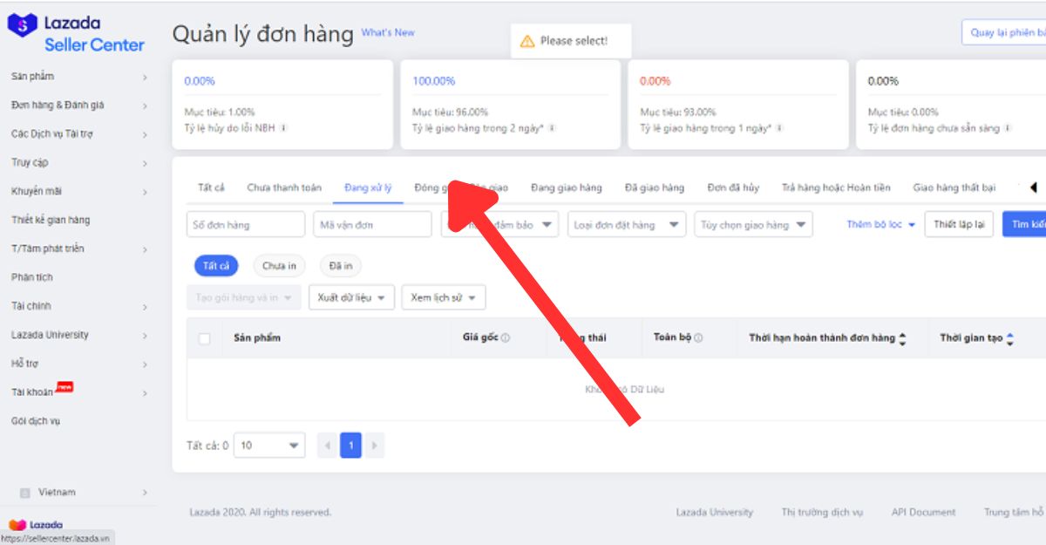Screen dimensions: 1046x545
Task: Click the Lazada Seller Center logo
Action: [x=76, y=34]
